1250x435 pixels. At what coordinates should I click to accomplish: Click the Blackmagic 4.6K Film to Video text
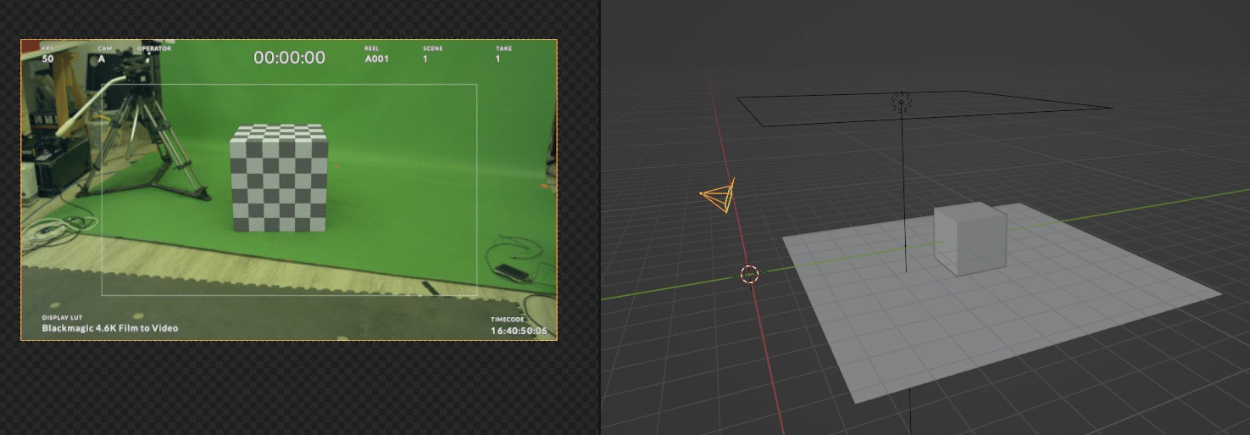point(110,328)
